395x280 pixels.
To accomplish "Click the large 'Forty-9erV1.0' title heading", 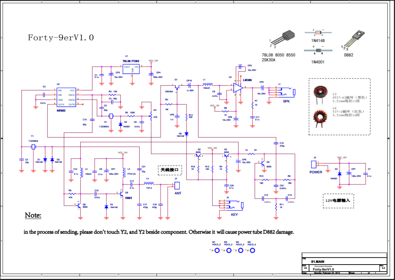I will point(61,38).
